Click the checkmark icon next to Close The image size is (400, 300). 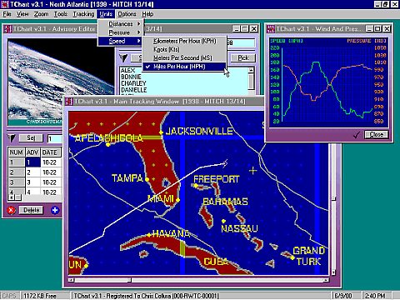[357, 135]
